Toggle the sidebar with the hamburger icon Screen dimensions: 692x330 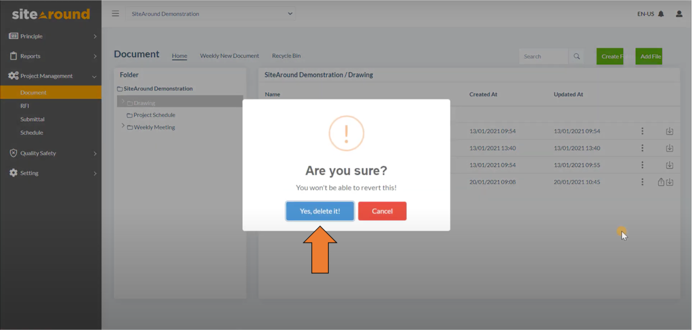click(115, 13)
